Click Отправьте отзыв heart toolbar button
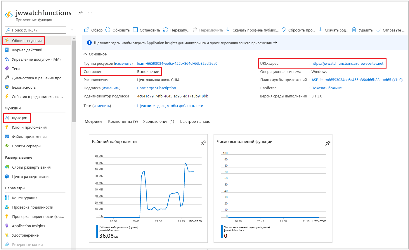Screen dimensions: 409x250 point(390,30)
